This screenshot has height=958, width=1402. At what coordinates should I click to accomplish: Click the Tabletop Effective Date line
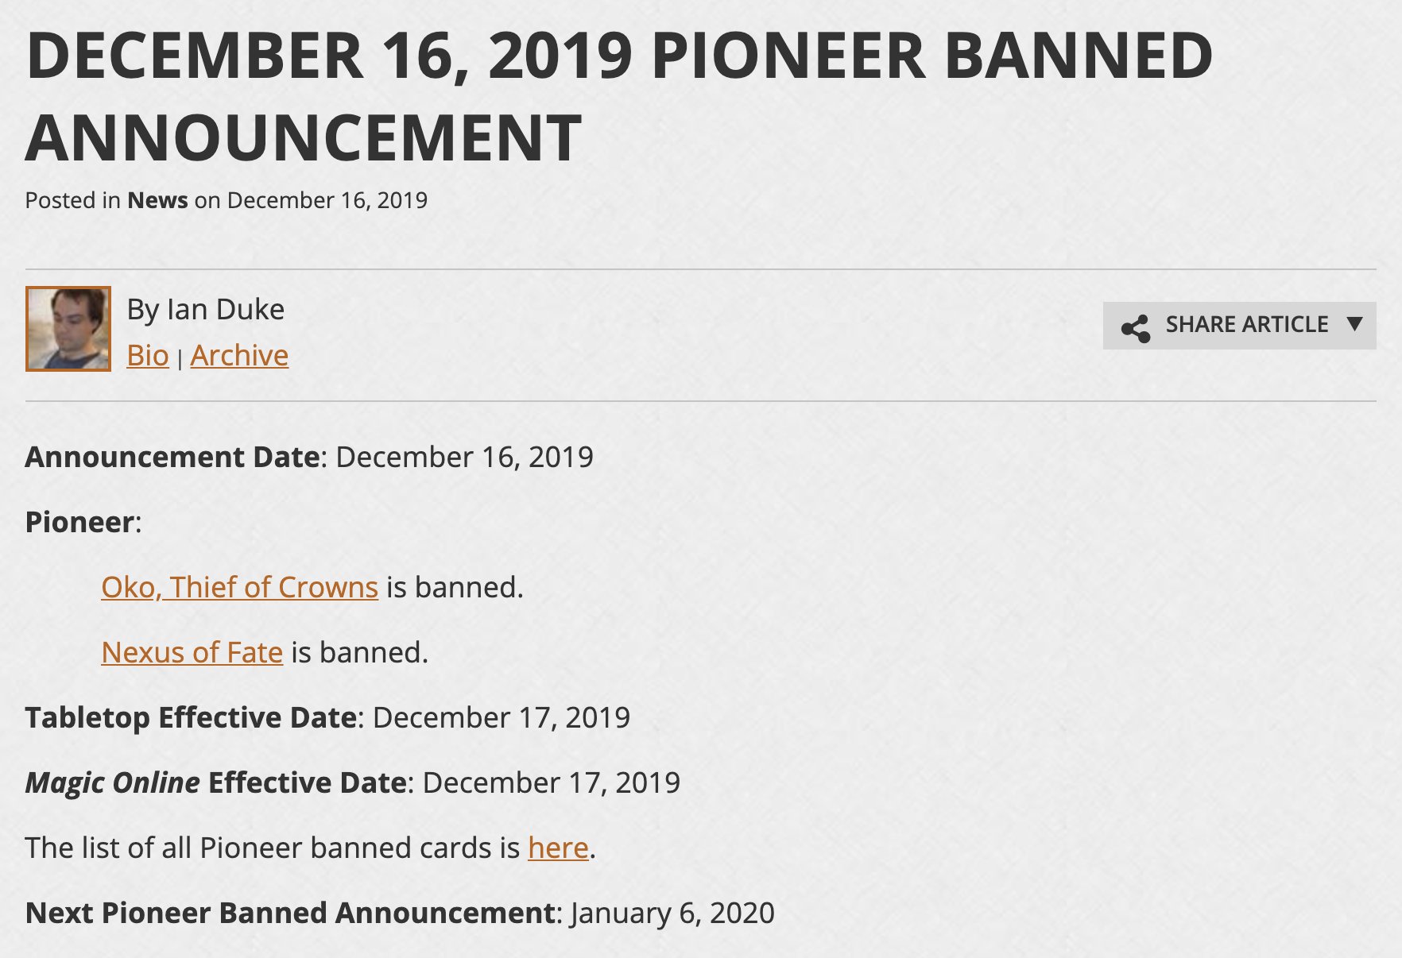click(327, 717)
